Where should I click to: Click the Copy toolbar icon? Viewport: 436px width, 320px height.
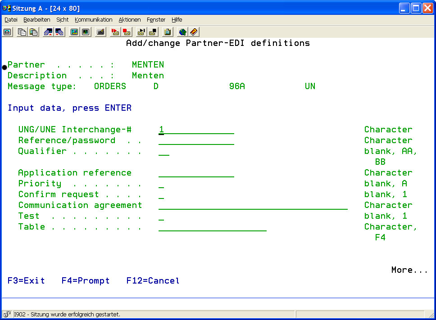click(x=22, y=32)
